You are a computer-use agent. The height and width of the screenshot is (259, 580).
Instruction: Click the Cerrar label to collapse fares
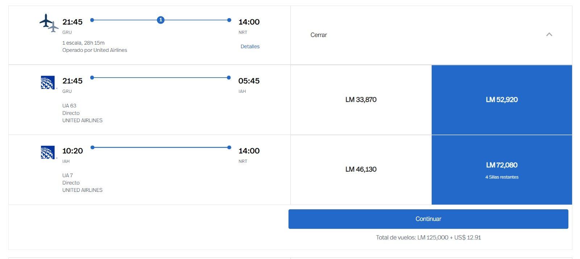click(318, 35)
